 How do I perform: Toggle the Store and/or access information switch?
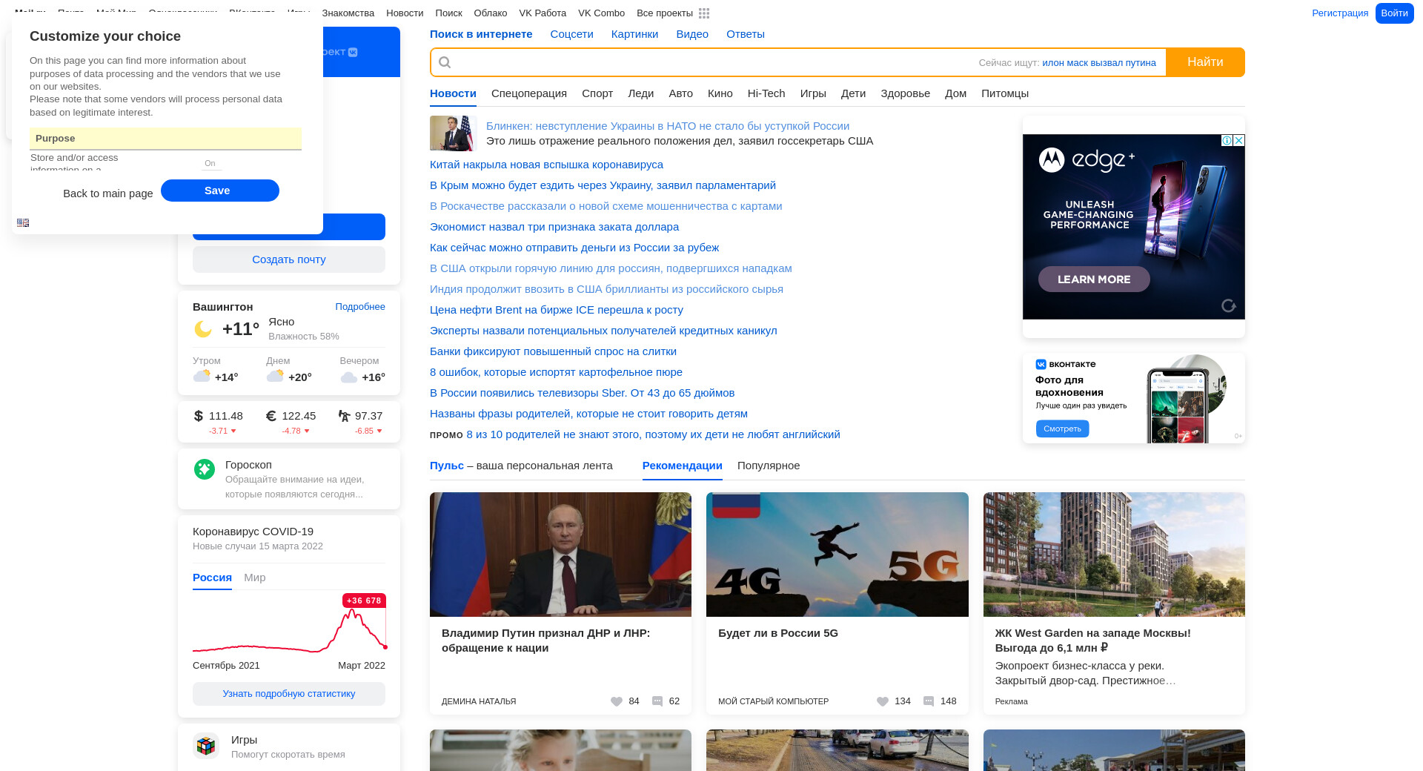click(x=210, y=163)
